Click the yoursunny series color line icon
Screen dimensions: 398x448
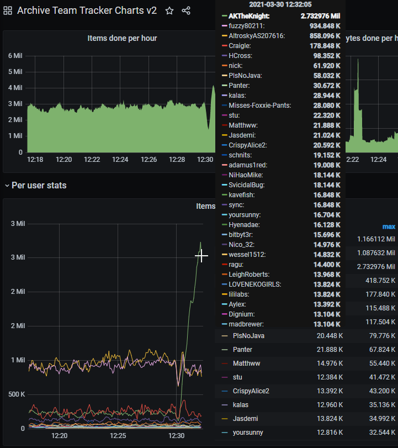pos(224,433)
